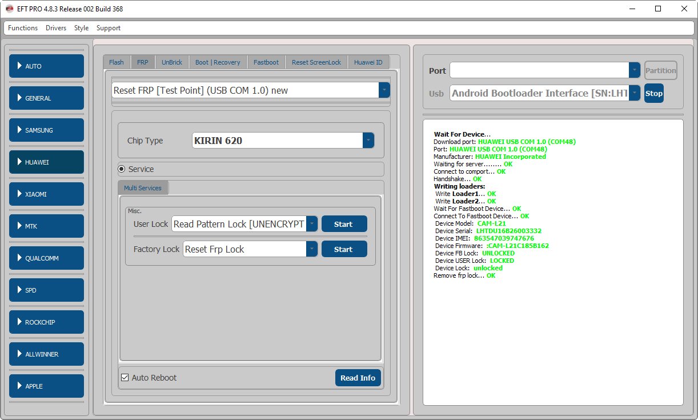
Task: Expand the Factory Lock dropdown
Action: point(312,249)
